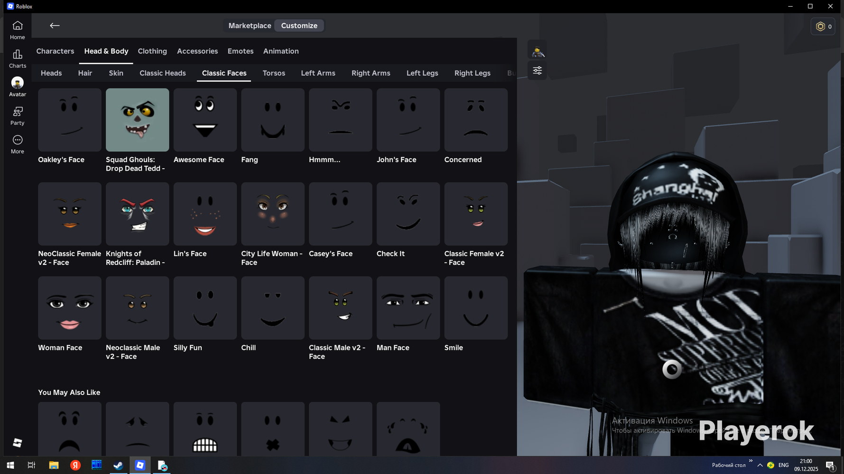Image resolution: width=844 pixels, height=474 pixels.
Task: Select the Right Legs subcategory
Action: pos(473,73)
